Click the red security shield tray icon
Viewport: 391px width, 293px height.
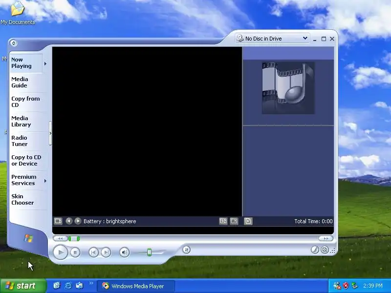point(346,286)
